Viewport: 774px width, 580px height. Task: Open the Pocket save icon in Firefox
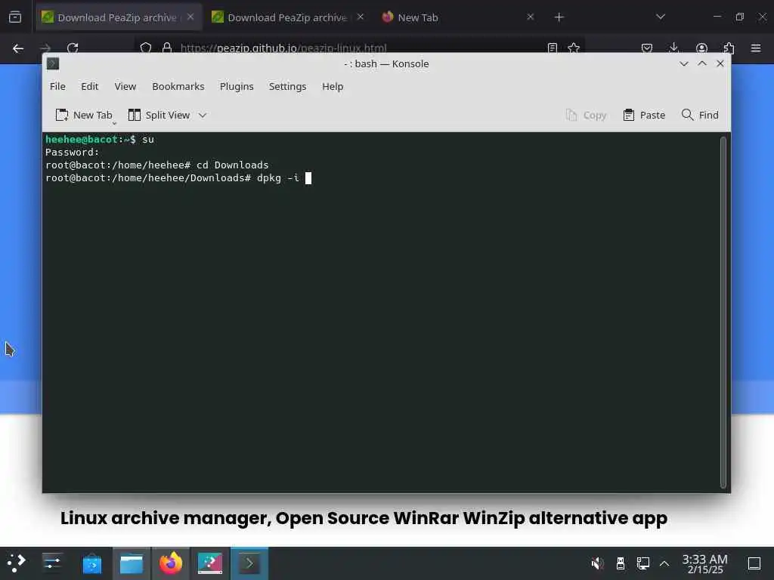(647, 48)
